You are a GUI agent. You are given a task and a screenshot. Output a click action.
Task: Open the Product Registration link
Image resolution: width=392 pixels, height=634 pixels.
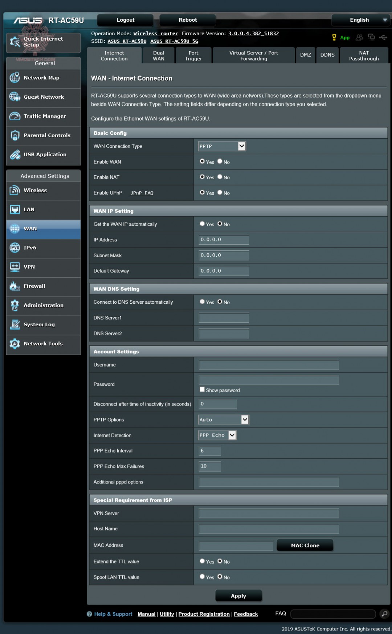[204, 614]
